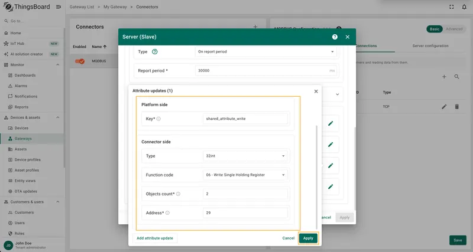This screenshot has height=252, width=473.
Task: Open Assets in sidebar
Action: [x=32, y=149]
